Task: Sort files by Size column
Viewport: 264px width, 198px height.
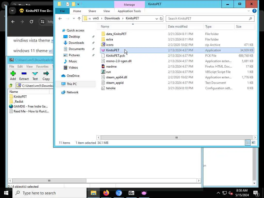Action: 244,27
